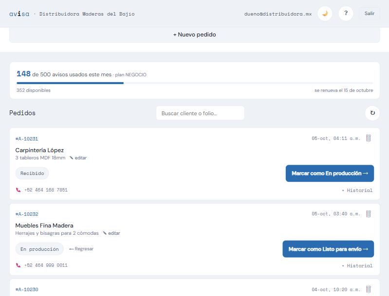Click folio #A-10231
Image resolution: width=389 pixels, height=296 pixels.
pyautogui.click(x=27, y=139)
